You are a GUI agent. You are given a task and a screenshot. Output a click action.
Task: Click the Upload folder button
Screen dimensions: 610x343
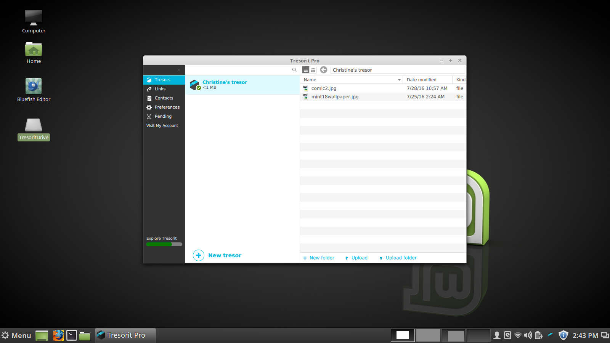click(x=398, y=258)
